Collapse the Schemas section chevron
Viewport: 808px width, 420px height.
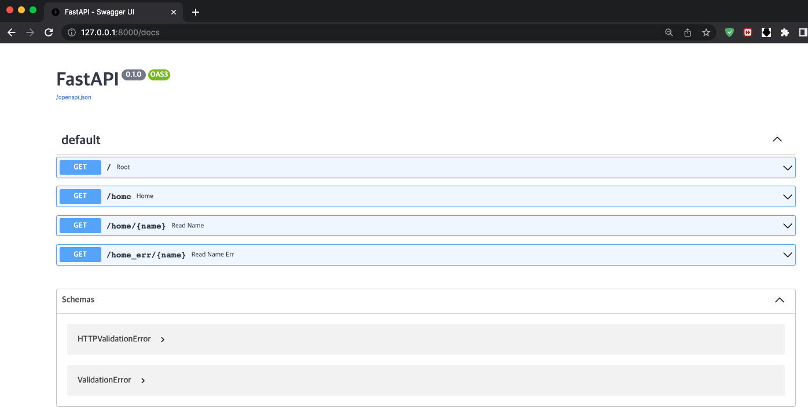[x=780, y=300]
